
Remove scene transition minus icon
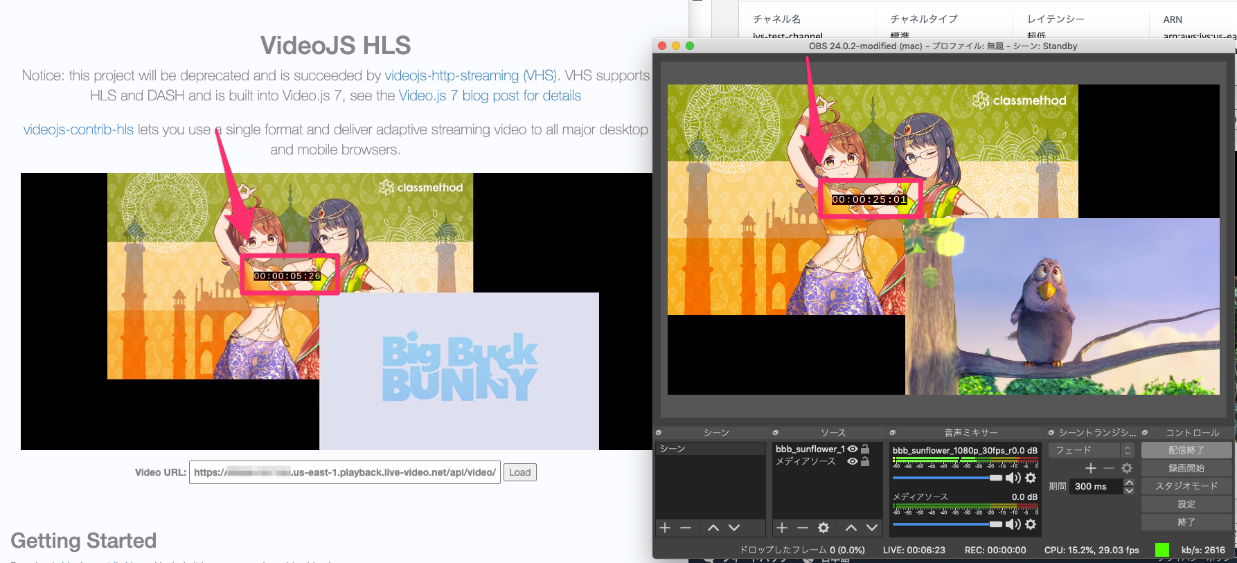pos(1109,468)
